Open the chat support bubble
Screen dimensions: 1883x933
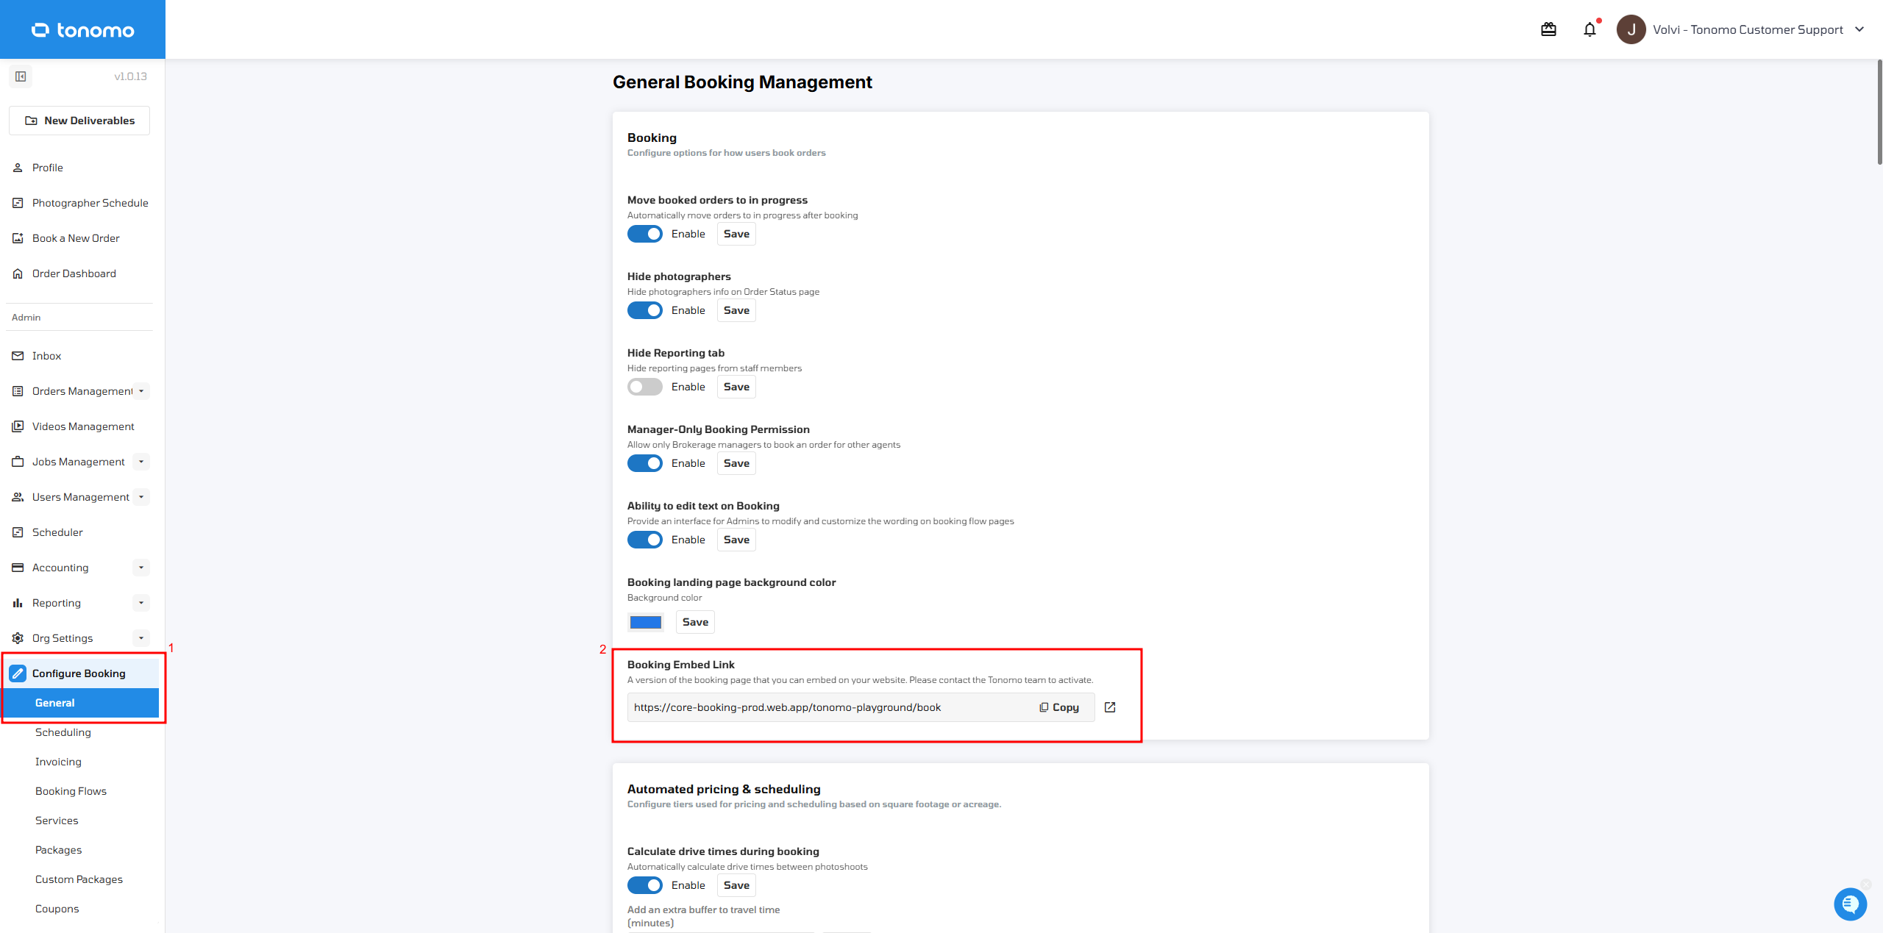tap(1850, 904)
